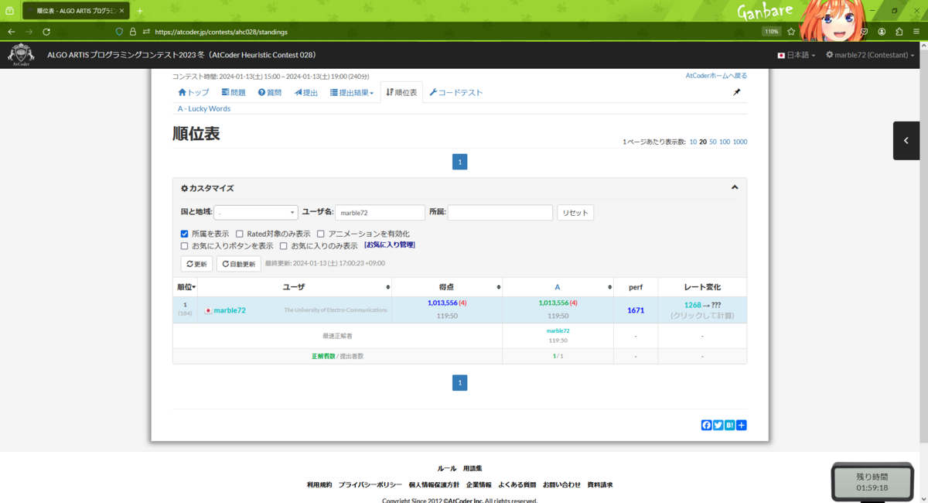Image resolution: width=928 pixels, height=503 pixels.
Task: Click the tracking protection shield icon
Action: pos(119,32)
